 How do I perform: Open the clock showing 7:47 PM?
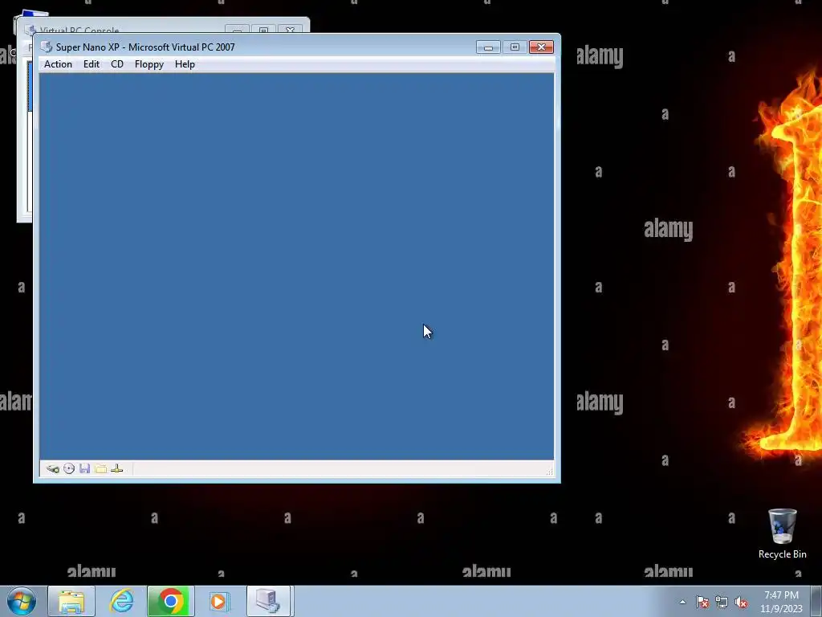tap(781, 602)
